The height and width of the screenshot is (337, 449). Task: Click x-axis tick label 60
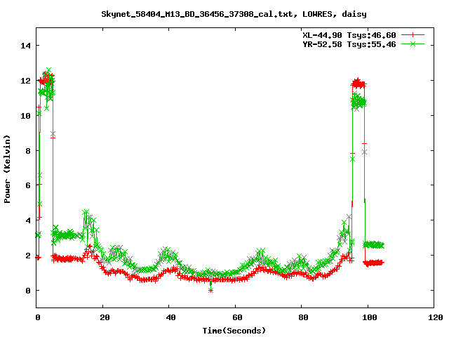click(237, 317)
